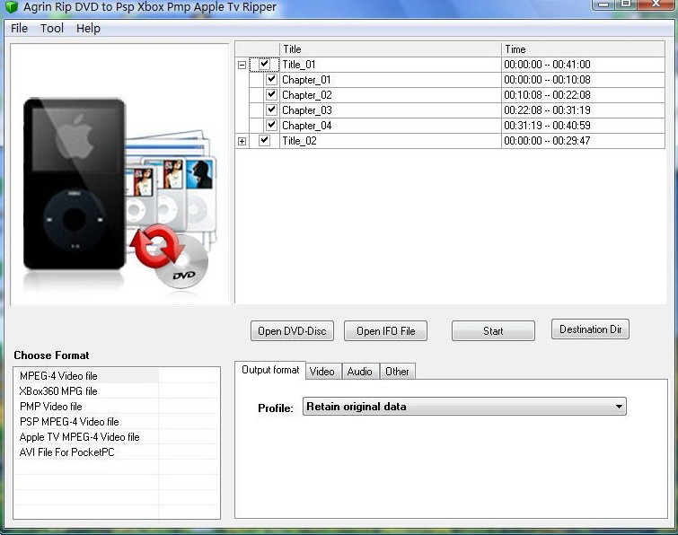
Task: Select PSP MPEG-4 Video file format
Action: point(69,421)
